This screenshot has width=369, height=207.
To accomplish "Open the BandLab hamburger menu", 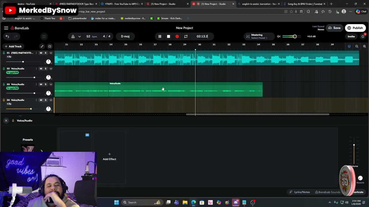I will 6,28.
